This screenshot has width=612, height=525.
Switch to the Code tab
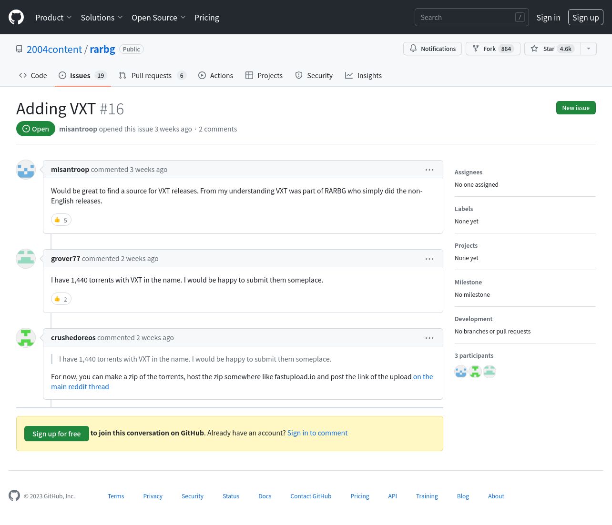click(33, 75)
